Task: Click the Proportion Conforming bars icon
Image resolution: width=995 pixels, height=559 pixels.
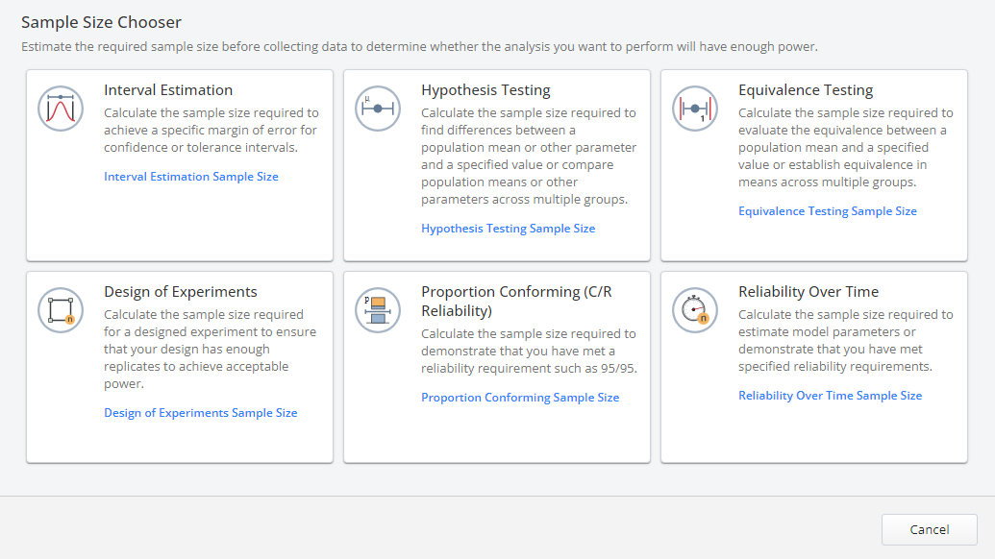Action: click(x=377, y=309)
